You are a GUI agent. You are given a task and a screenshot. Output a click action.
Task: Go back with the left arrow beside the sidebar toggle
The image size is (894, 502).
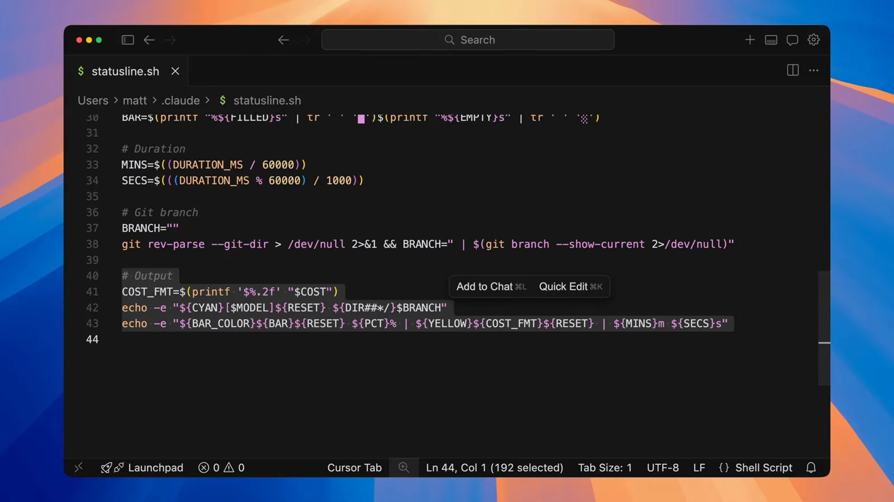click(149, 40)
